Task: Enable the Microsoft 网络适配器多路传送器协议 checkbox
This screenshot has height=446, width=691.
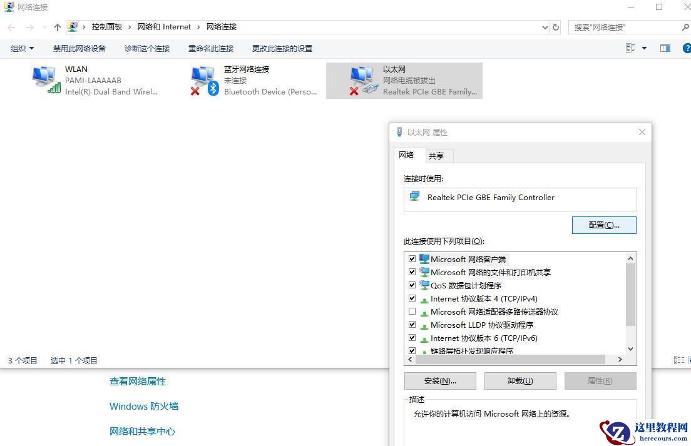Action: pos(412,312)
